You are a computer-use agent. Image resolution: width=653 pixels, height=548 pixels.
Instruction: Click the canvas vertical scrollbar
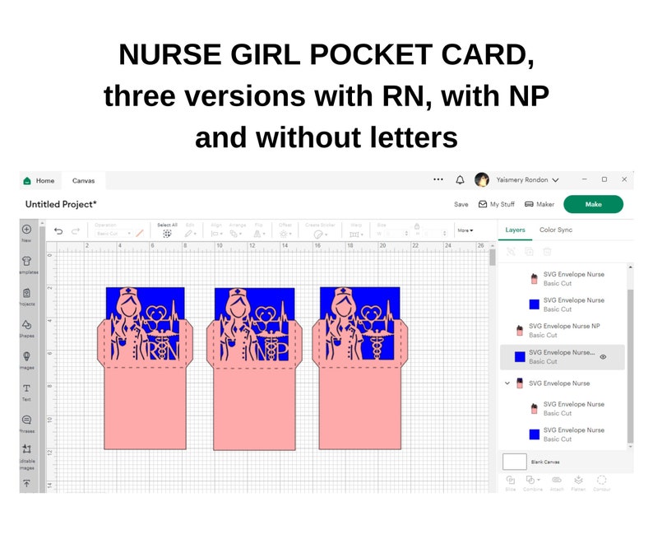coord(493,257)
